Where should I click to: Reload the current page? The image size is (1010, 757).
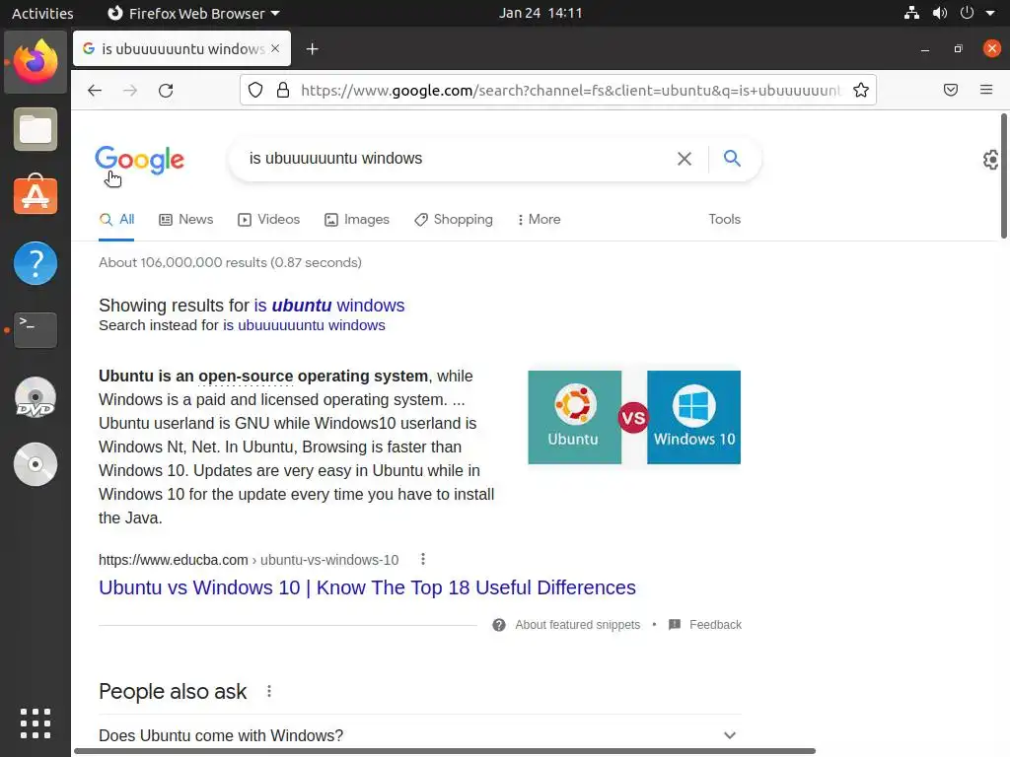pyautogui.click(x=166, y=90)
